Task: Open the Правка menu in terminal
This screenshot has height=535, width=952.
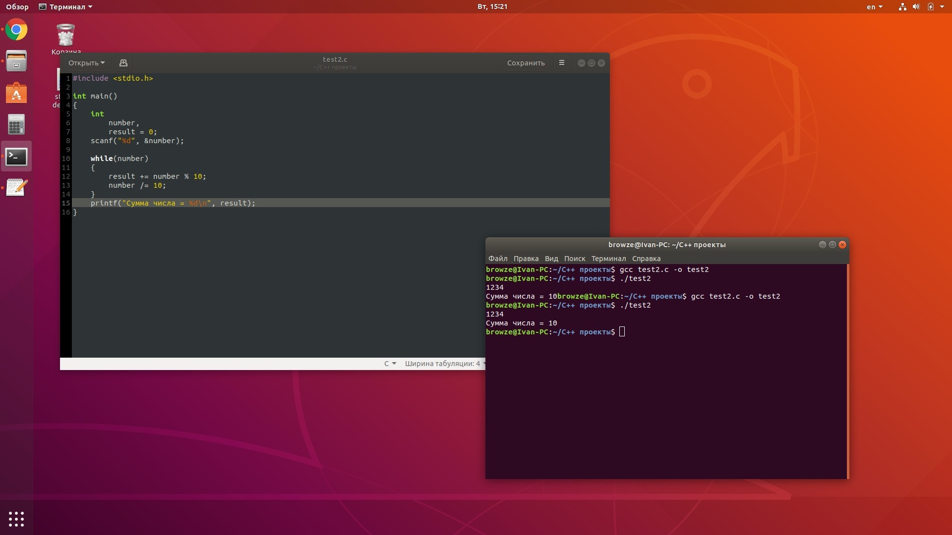Action: (526, 259)
